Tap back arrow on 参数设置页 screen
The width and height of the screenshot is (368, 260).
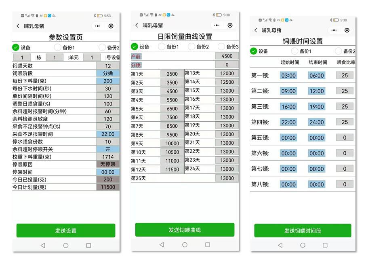(x=18, y=26)
